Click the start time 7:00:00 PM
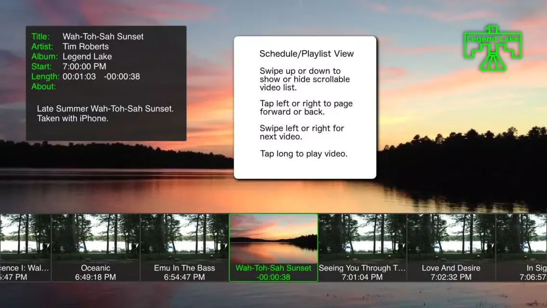Image resolution: width=547 pixels, height=308 pixels. (x=84, y=67)
